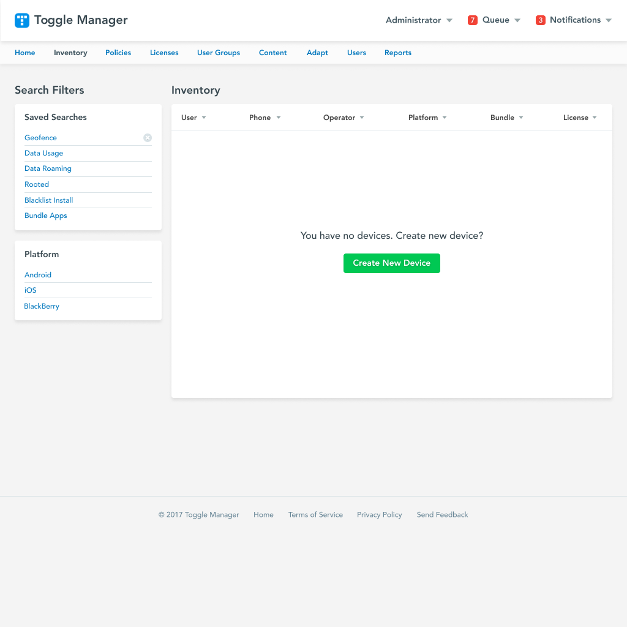Open the Blacklist Install saved search
627x627 pixels.
tap(49, 200)
